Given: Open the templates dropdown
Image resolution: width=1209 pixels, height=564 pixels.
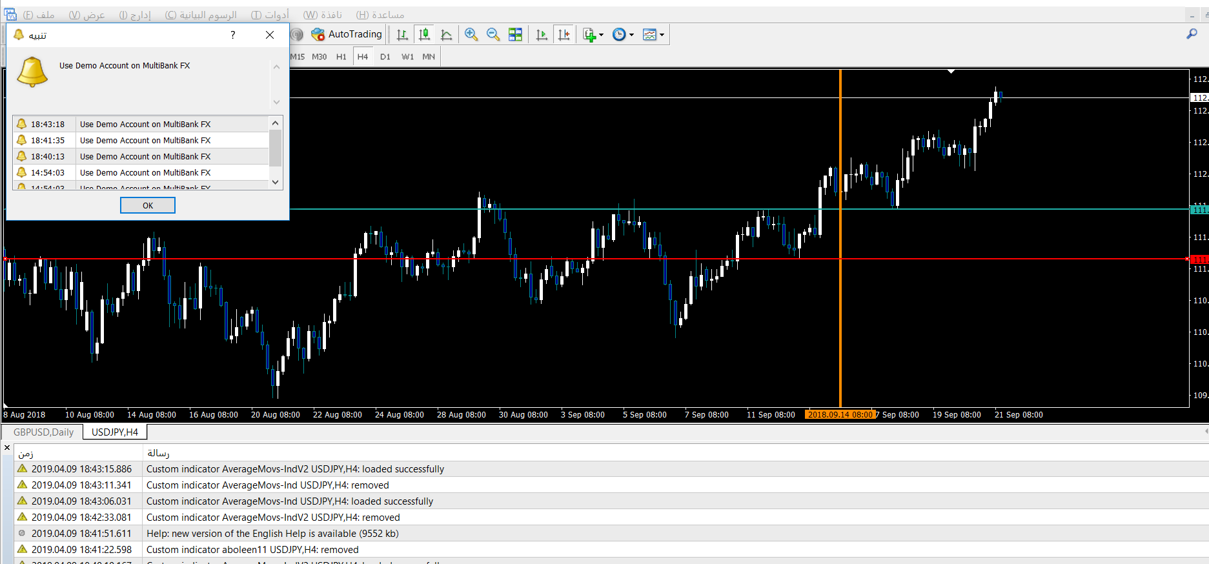Looking at the screenshot, I should coord(653,35).
